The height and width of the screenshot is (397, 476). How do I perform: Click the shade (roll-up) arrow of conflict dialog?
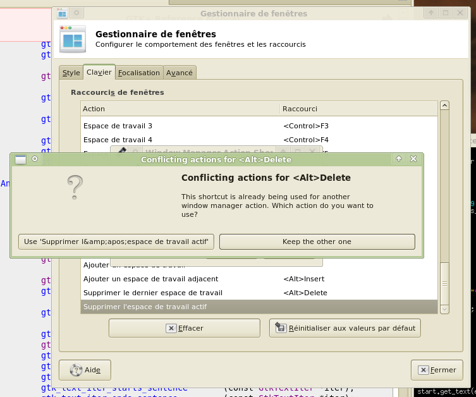tap(399, 159)
